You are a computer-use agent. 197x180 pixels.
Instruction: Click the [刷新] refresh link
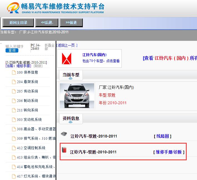coord(38,66)
